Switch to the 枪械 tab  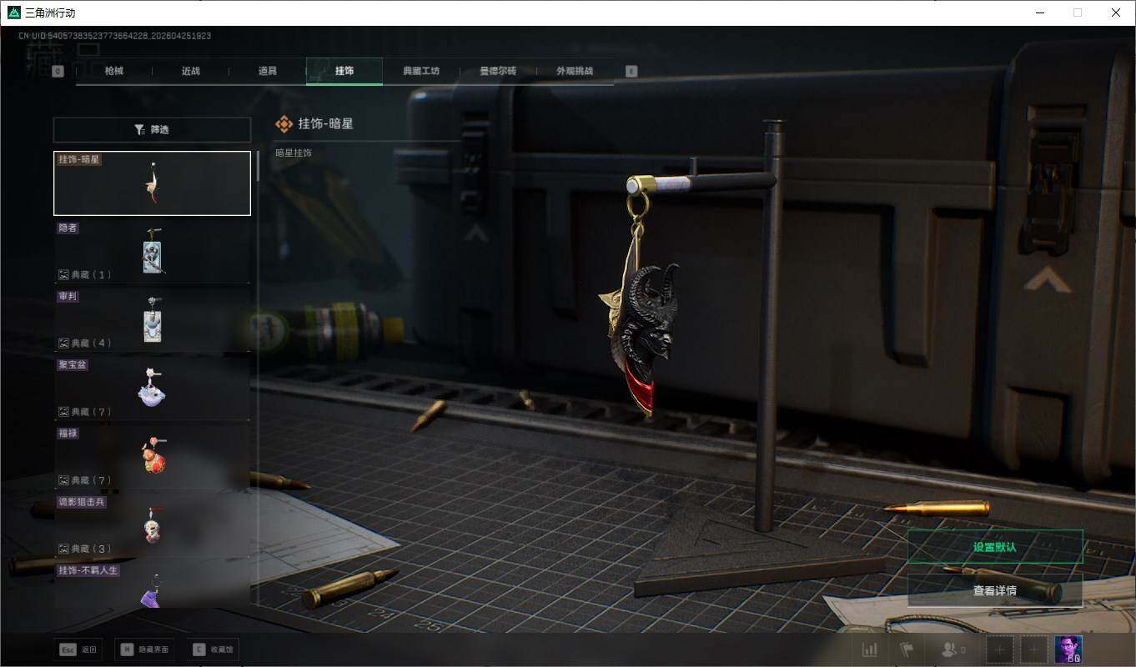[x=113, y=71]
